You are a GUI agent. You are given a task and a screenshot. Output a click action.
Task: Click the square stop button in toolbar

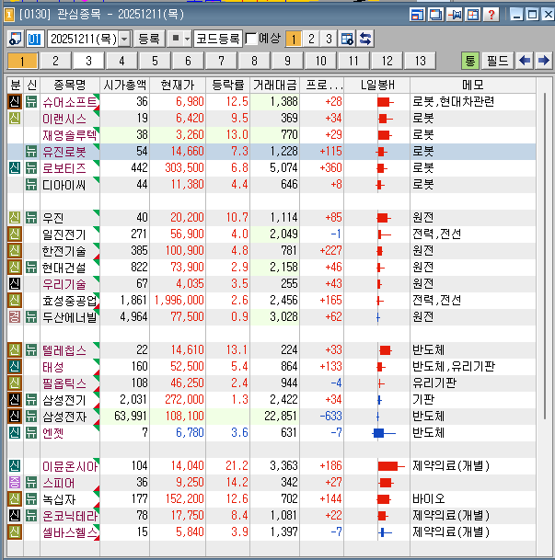point(176,39)
